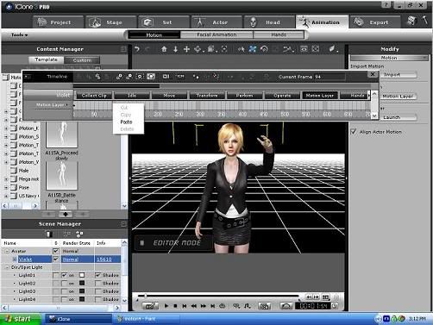Viewport: 433px width, 325px height.
Task: Click the Collect Clip timeline button
Action: (x=94, y=96)
